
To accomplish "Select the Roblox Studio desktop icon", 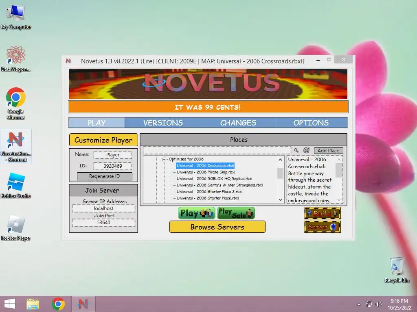I will point(16,185).
